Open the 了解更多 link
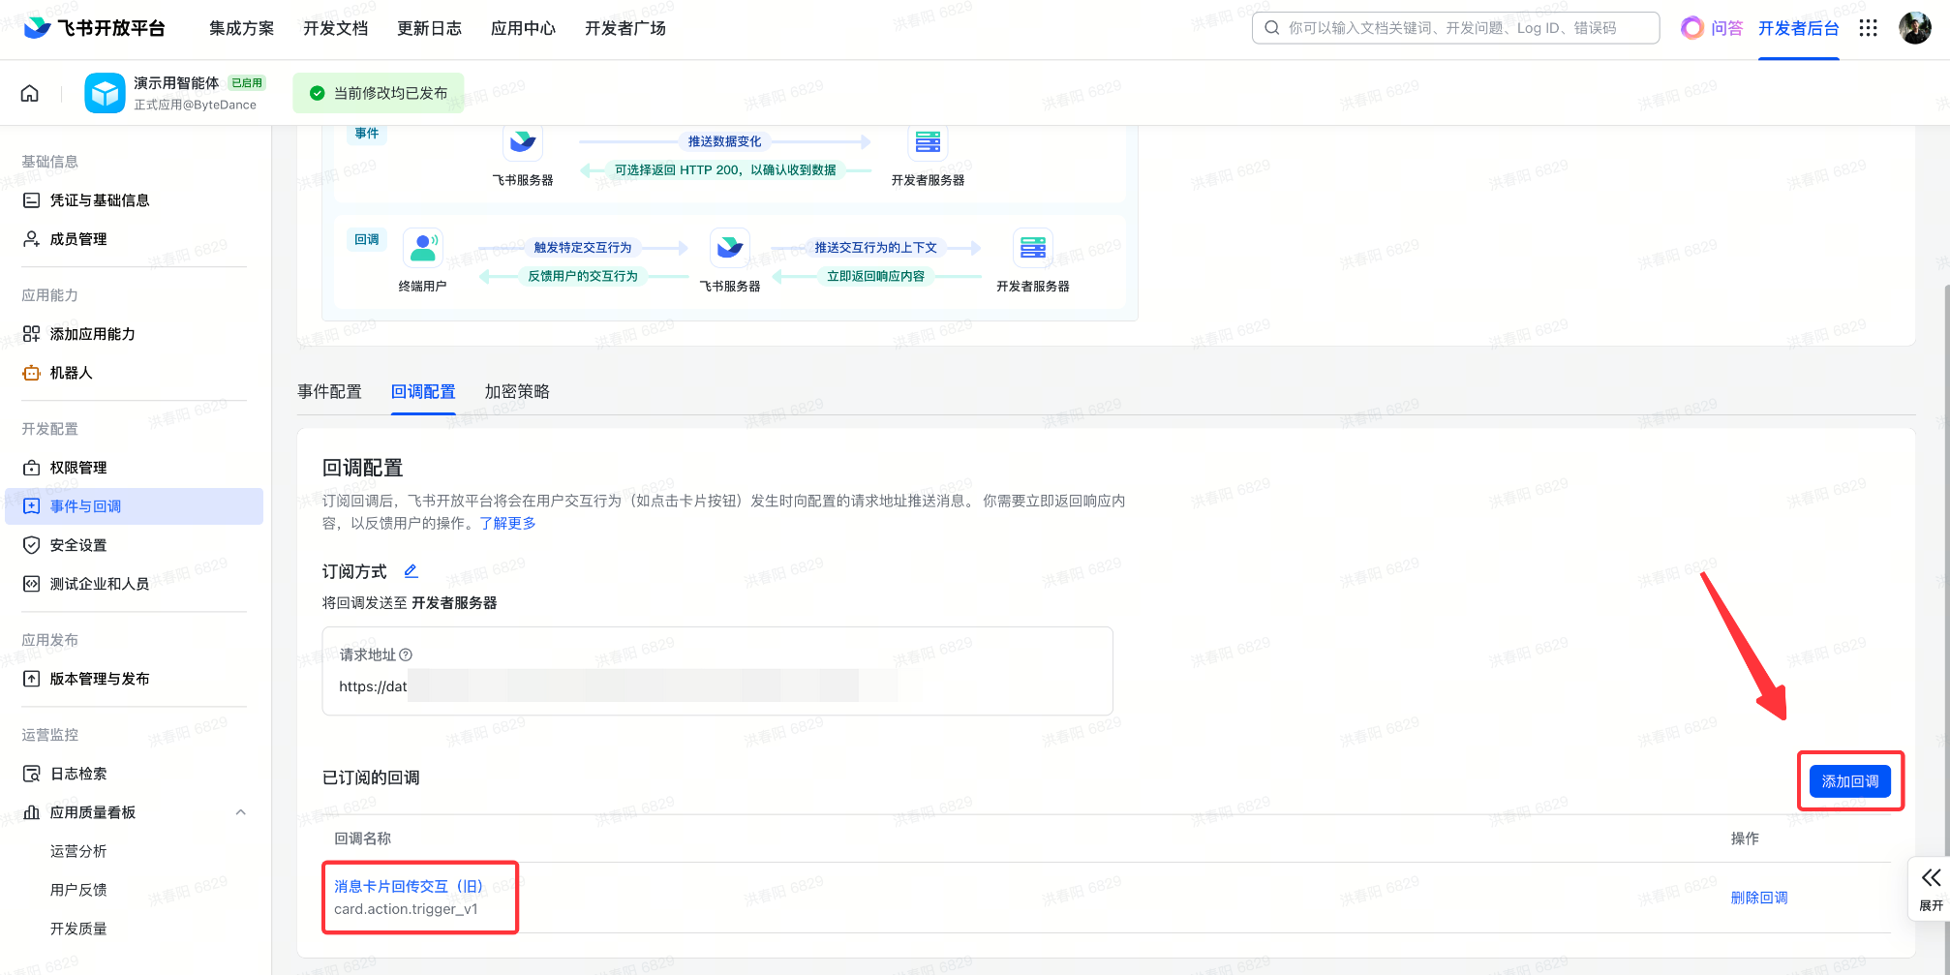 507,523
